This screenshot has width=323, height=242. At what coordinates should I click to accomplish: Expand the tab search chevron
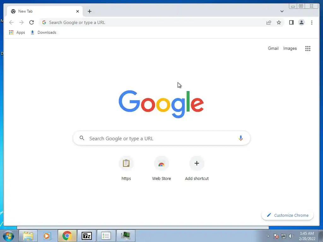pyautogui.click(x=282, y=11)
